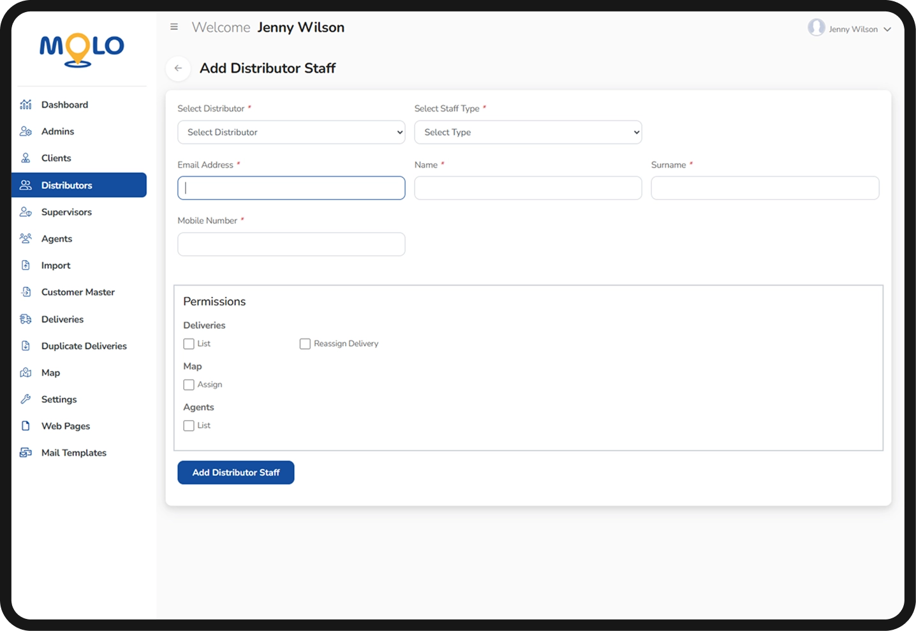
Task: Check the Deliveries List permission checkbox
Action: (189, 344)
